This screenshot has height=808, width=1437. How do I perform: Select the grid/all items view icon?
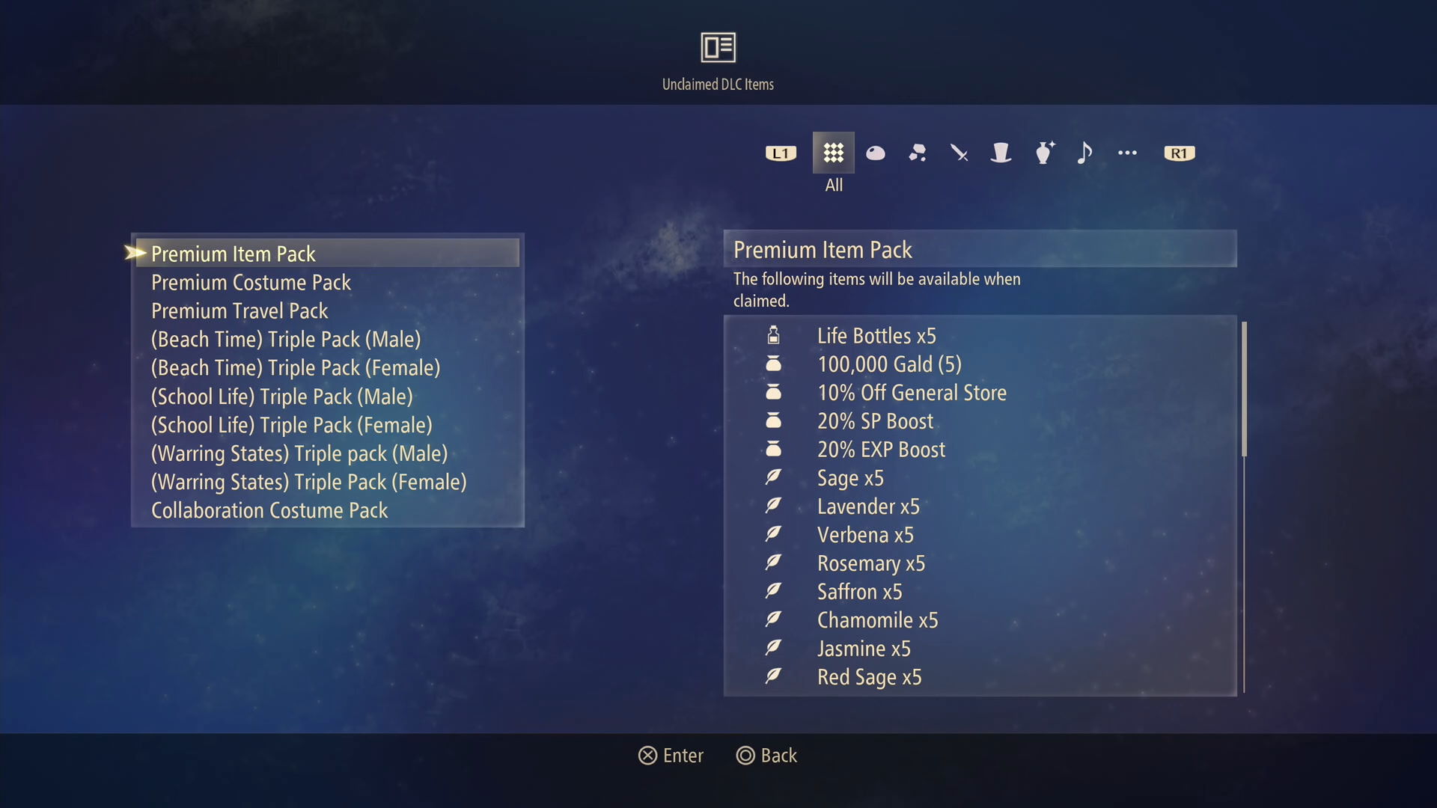[832, 153]
